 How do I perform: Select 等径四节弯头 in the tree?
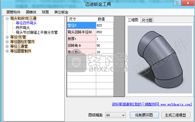pos(26,23)
